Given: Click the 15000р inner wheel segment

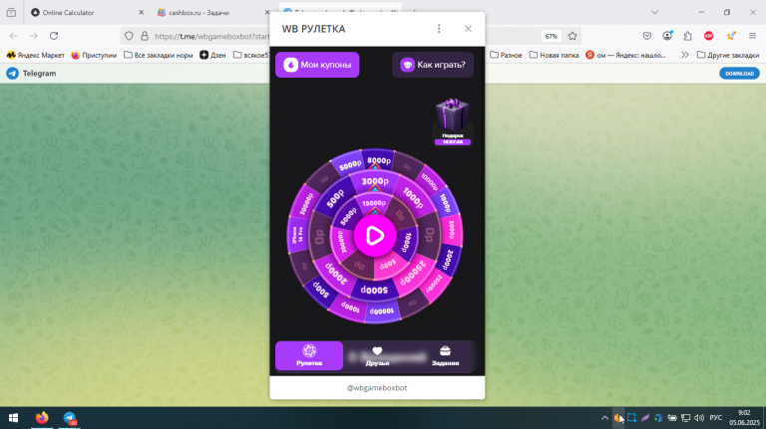Looking at the screenshot, I should click(374, 203).
